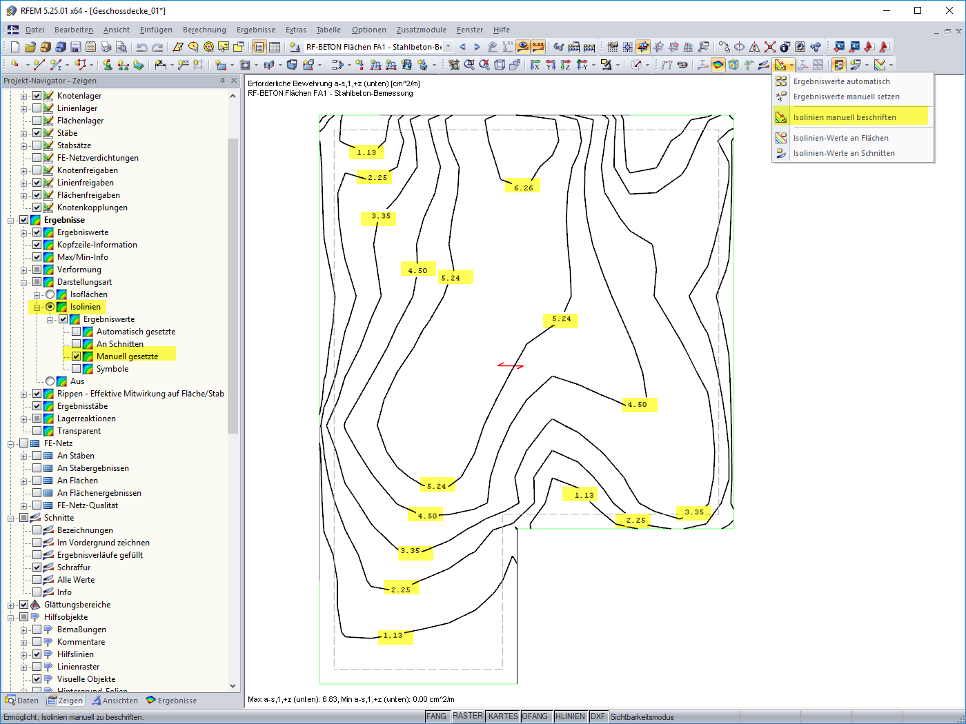Switch to the Ergebnisse navigator tab
This screenshot has height=724, width=966.
pos(172,701)
